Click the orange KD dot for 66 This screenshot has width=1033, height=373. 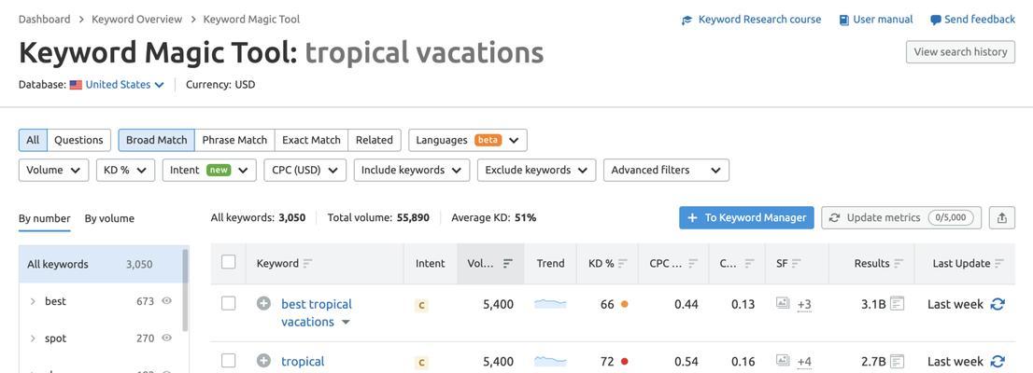pos(624,304)
